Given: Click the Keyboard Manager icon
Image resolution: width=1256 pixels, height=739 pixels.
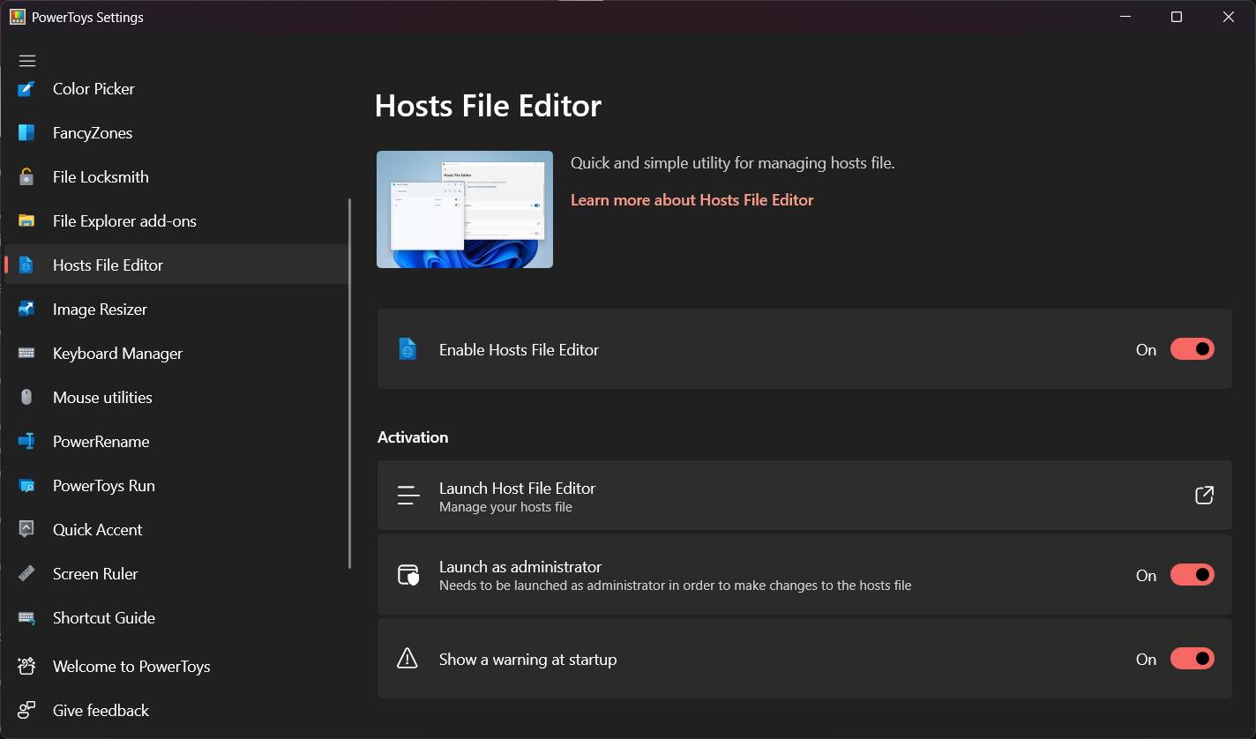Looking at the screenshot, I should pyautogui.click(x=27, y=353).
